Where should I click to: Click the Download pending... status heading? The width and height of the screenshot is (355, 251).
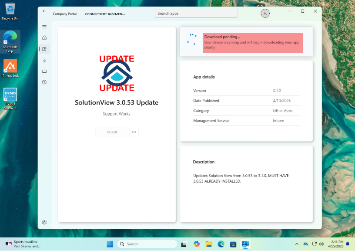[222, 37]
